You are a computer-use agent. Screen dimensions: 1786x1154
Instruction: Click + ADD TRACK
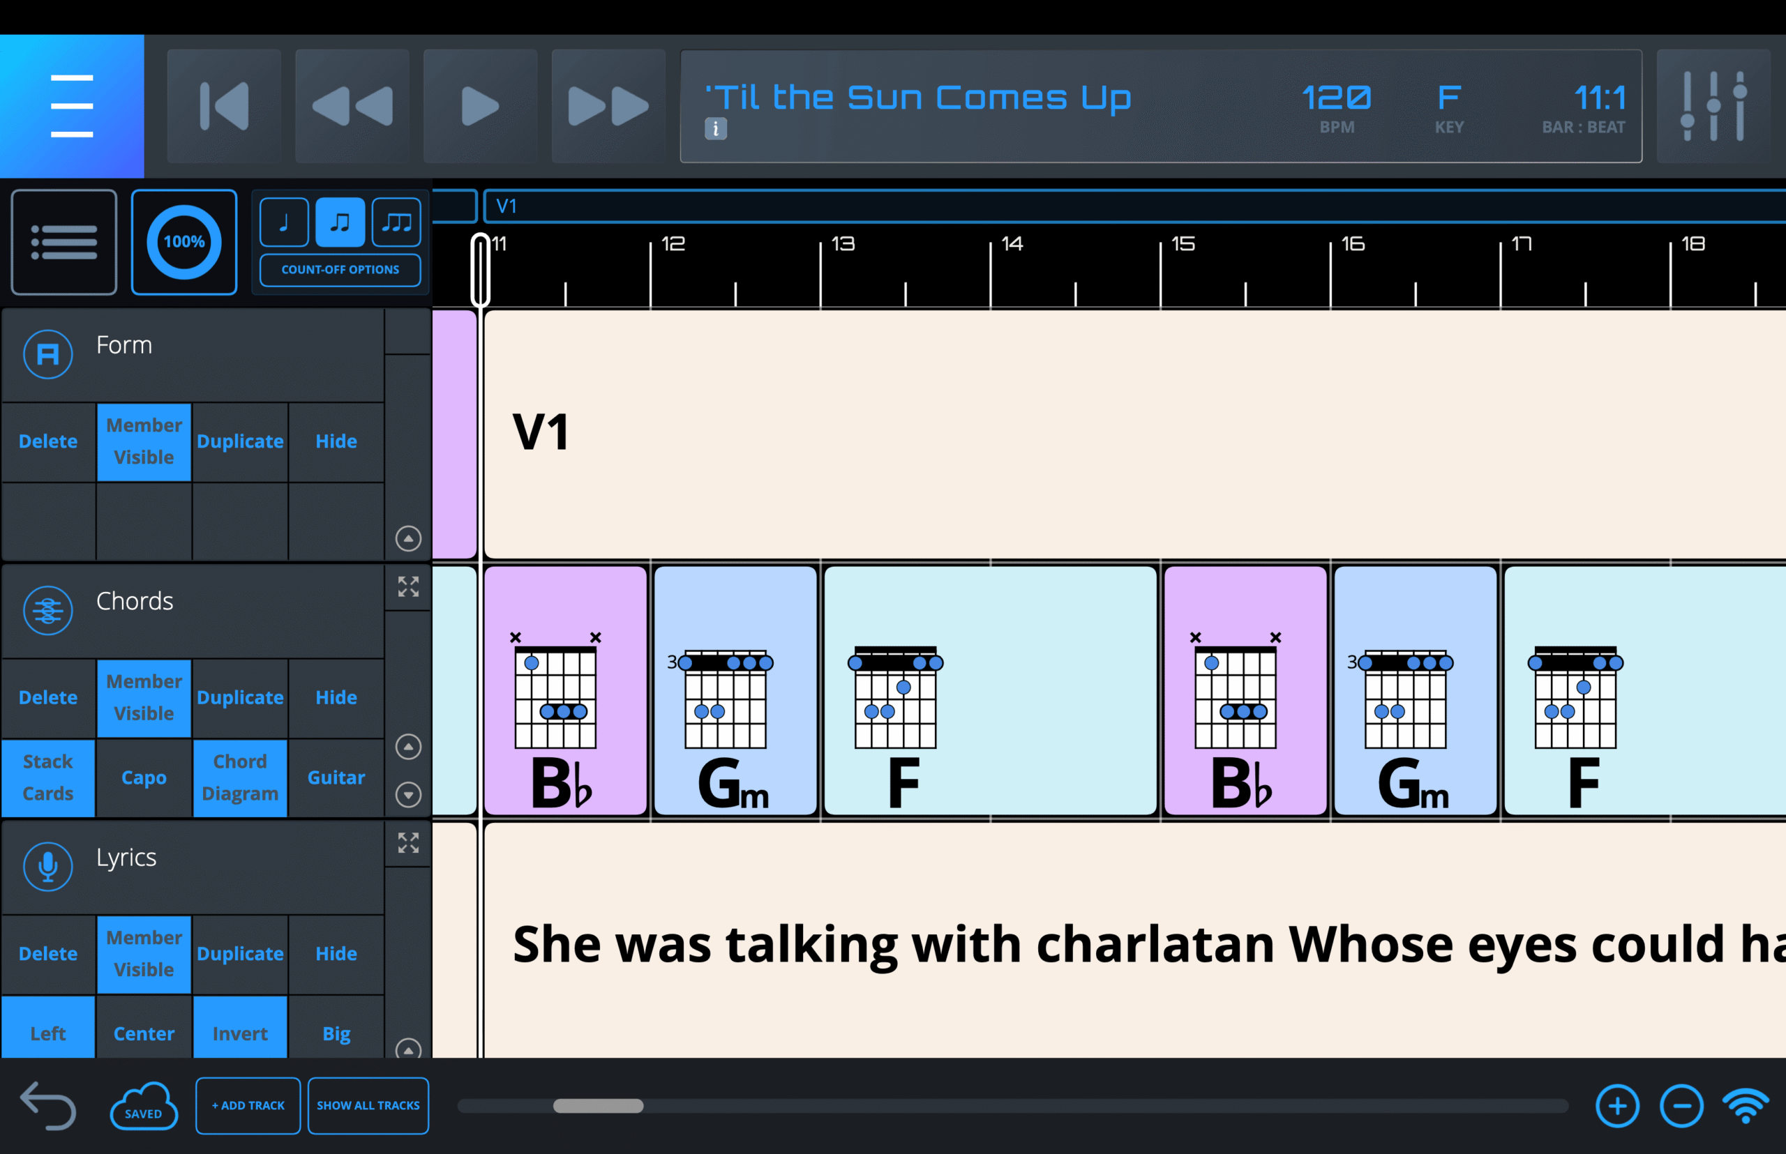point(248,1106)
